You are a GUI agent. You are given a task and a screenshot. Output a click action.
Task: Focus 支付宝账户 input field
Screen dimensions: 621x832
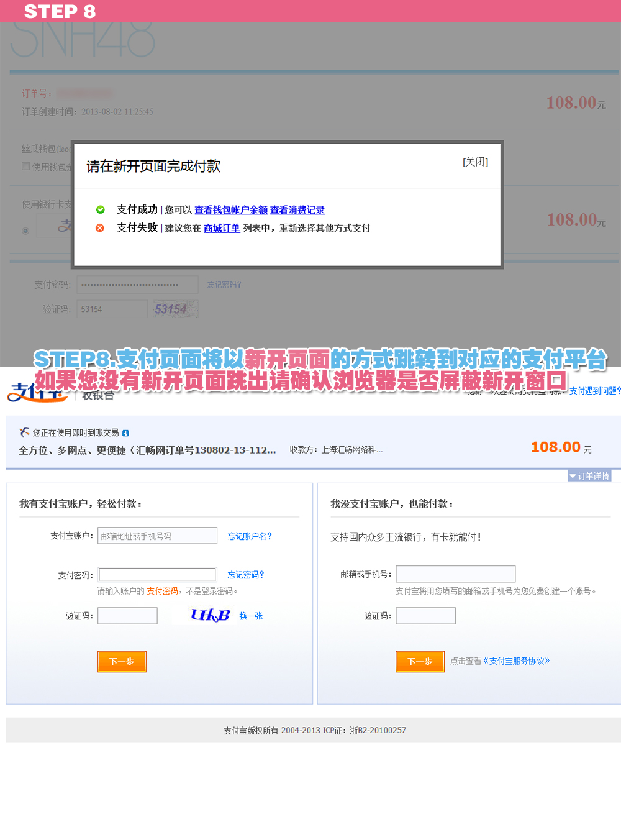157,536
